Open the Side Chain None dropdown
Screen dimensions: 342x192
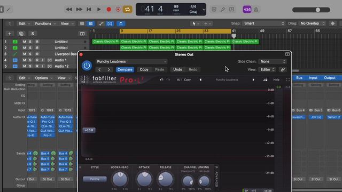tap(273, 62)
